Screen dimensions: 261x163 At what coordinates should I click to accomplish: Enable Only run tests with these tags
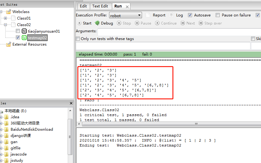[x=78, y=39]
